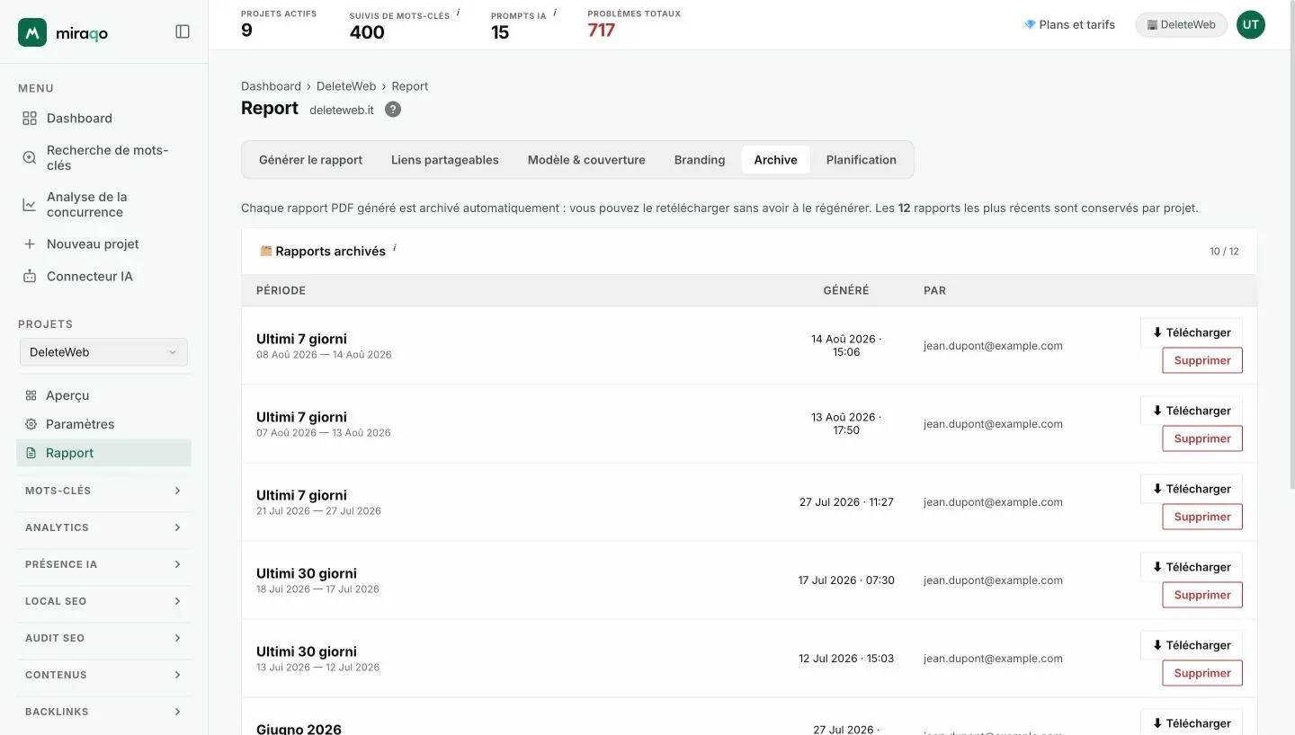
Task: Delete the report generated 17 Jul 2026
Action: coord(1202,595)
